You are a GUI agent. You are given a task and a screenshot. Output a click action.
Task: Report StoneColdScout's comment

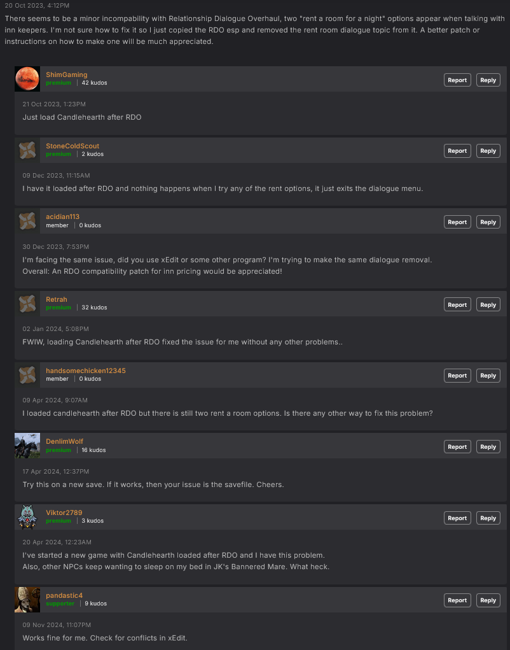pos(457,151)
